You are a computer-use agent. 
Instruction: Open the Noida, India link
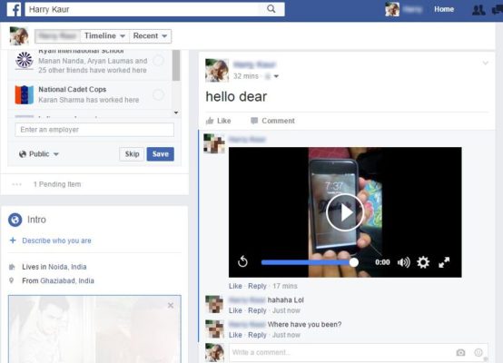(x=67, y=267)
